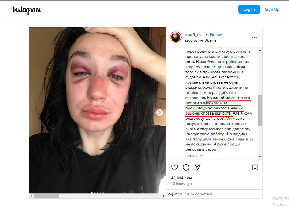Image resolution: width=289 pixels, height=207 pixels.
Task: Open the sssofi_ch username link
Action: pos(192,35)
